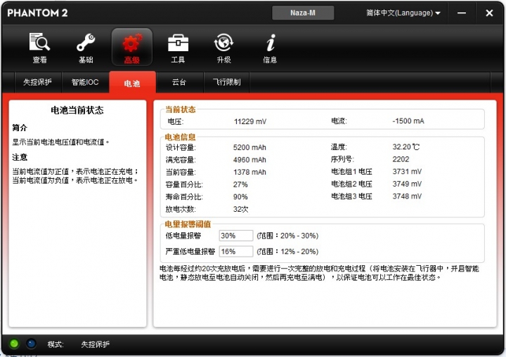Click the 电池信息 section title
Image resolution: width=506 pixels, height=357 pixels.
[x=181, y=137]
